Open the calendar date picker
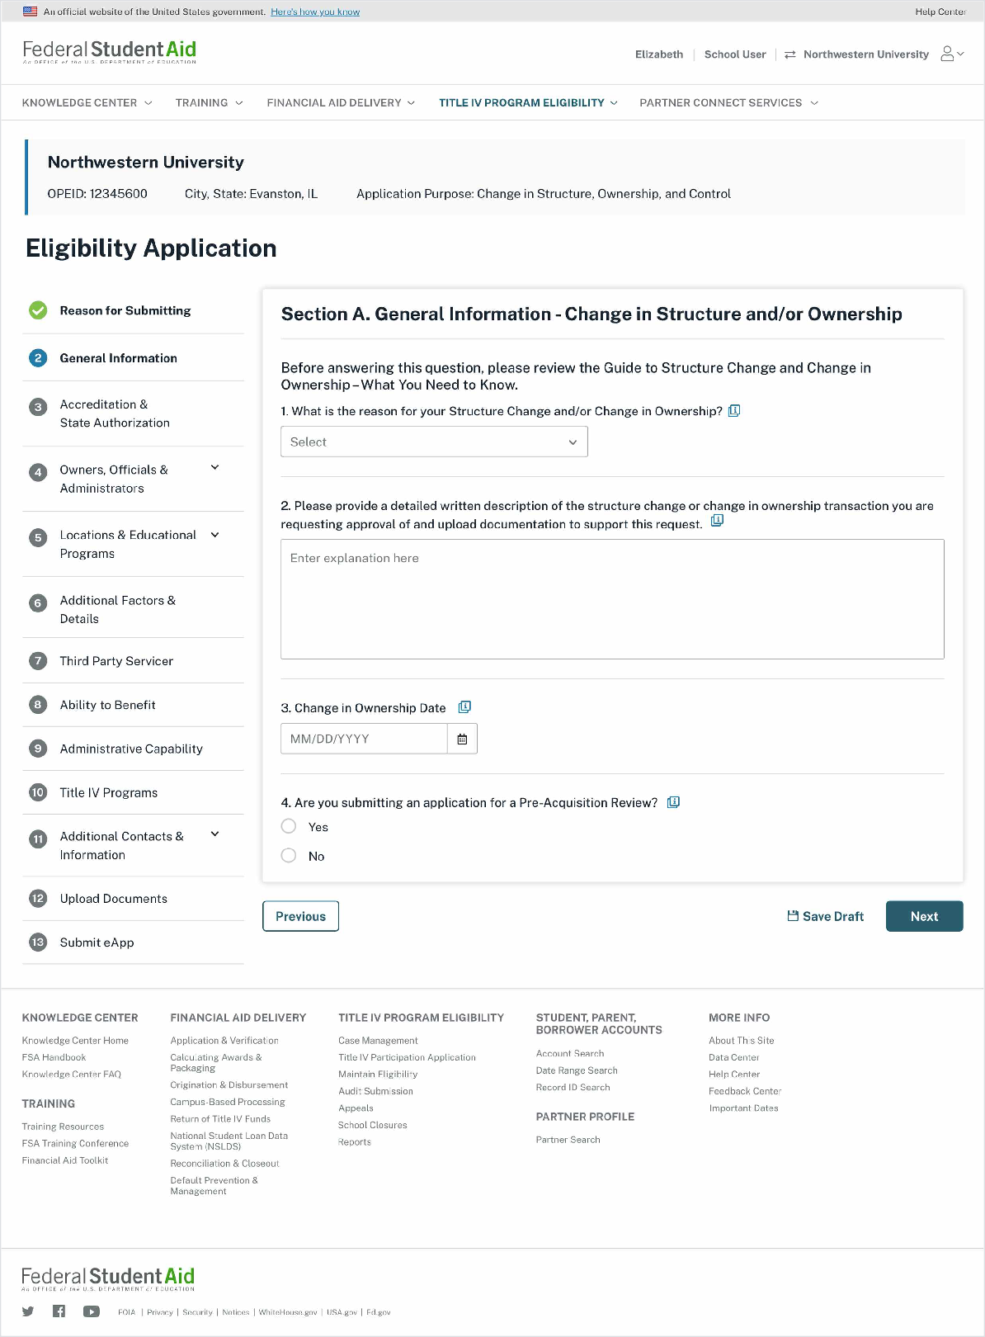The height and width of the screenshot is (1337, 985). (x=462, y=739)
